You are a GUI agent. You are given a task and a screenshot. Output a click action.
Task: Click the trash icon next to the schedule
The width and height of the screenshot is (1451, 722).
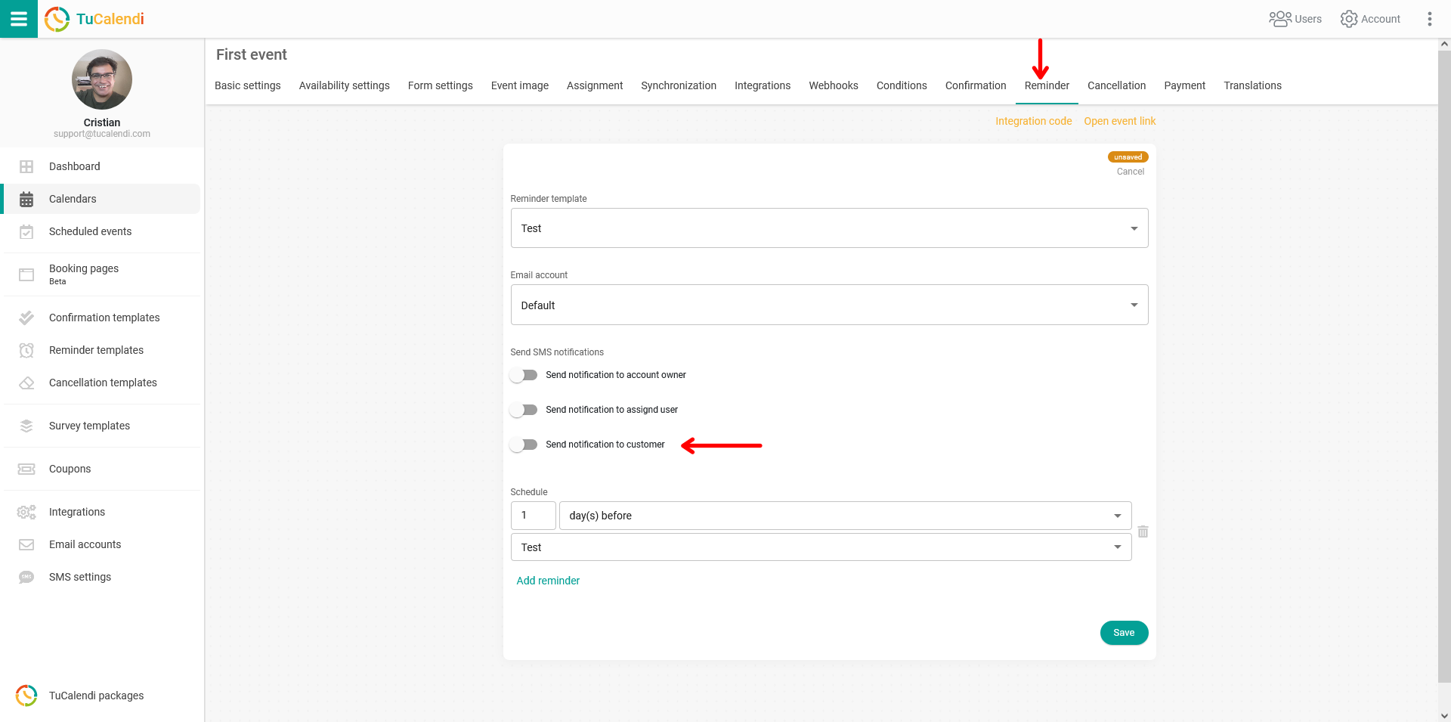click(x=1143, y=531)
